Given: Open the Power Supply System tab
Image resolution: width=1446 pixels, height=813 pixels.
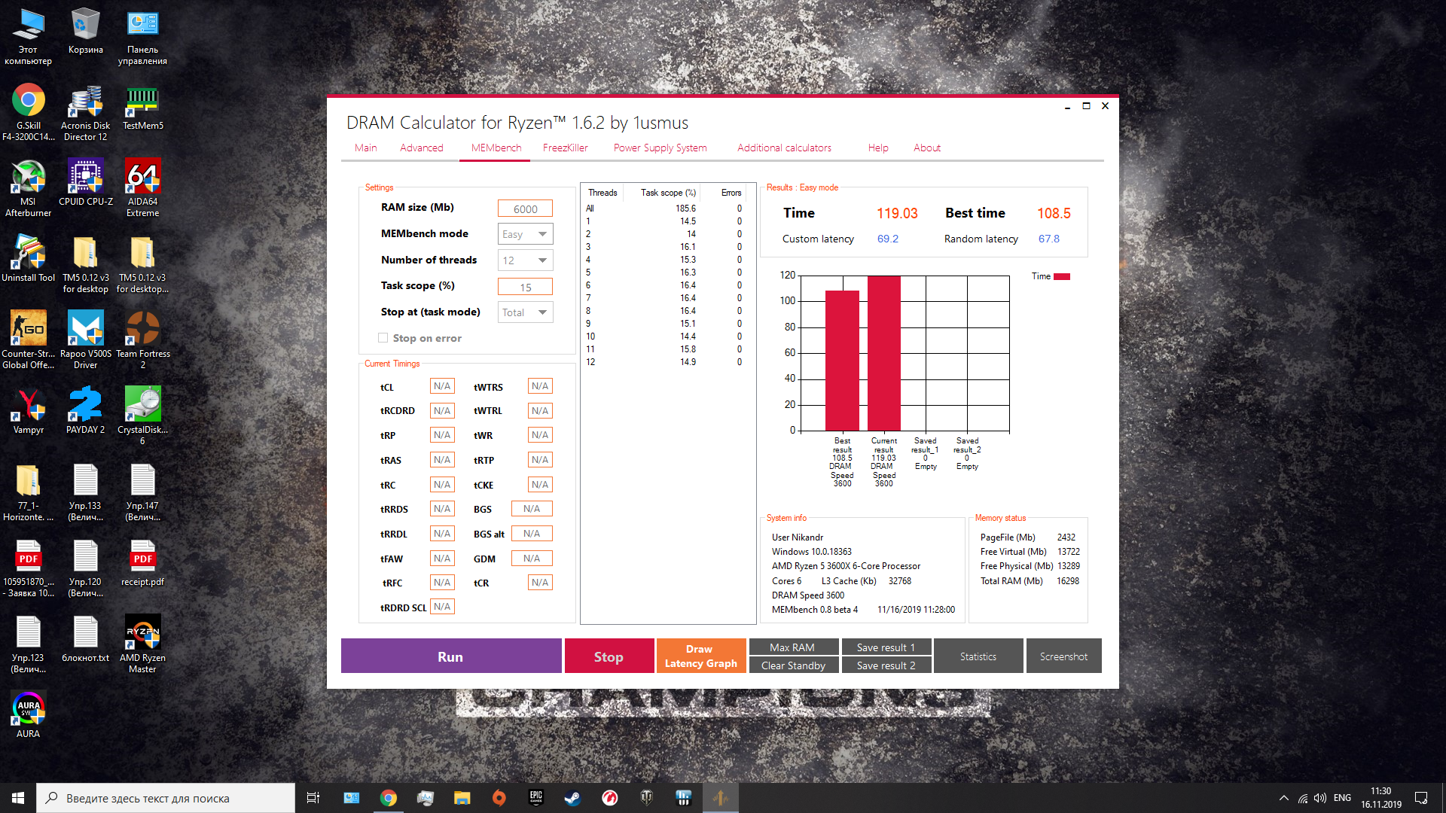Looking at the screenshot, I should click(x=660, y=148).
